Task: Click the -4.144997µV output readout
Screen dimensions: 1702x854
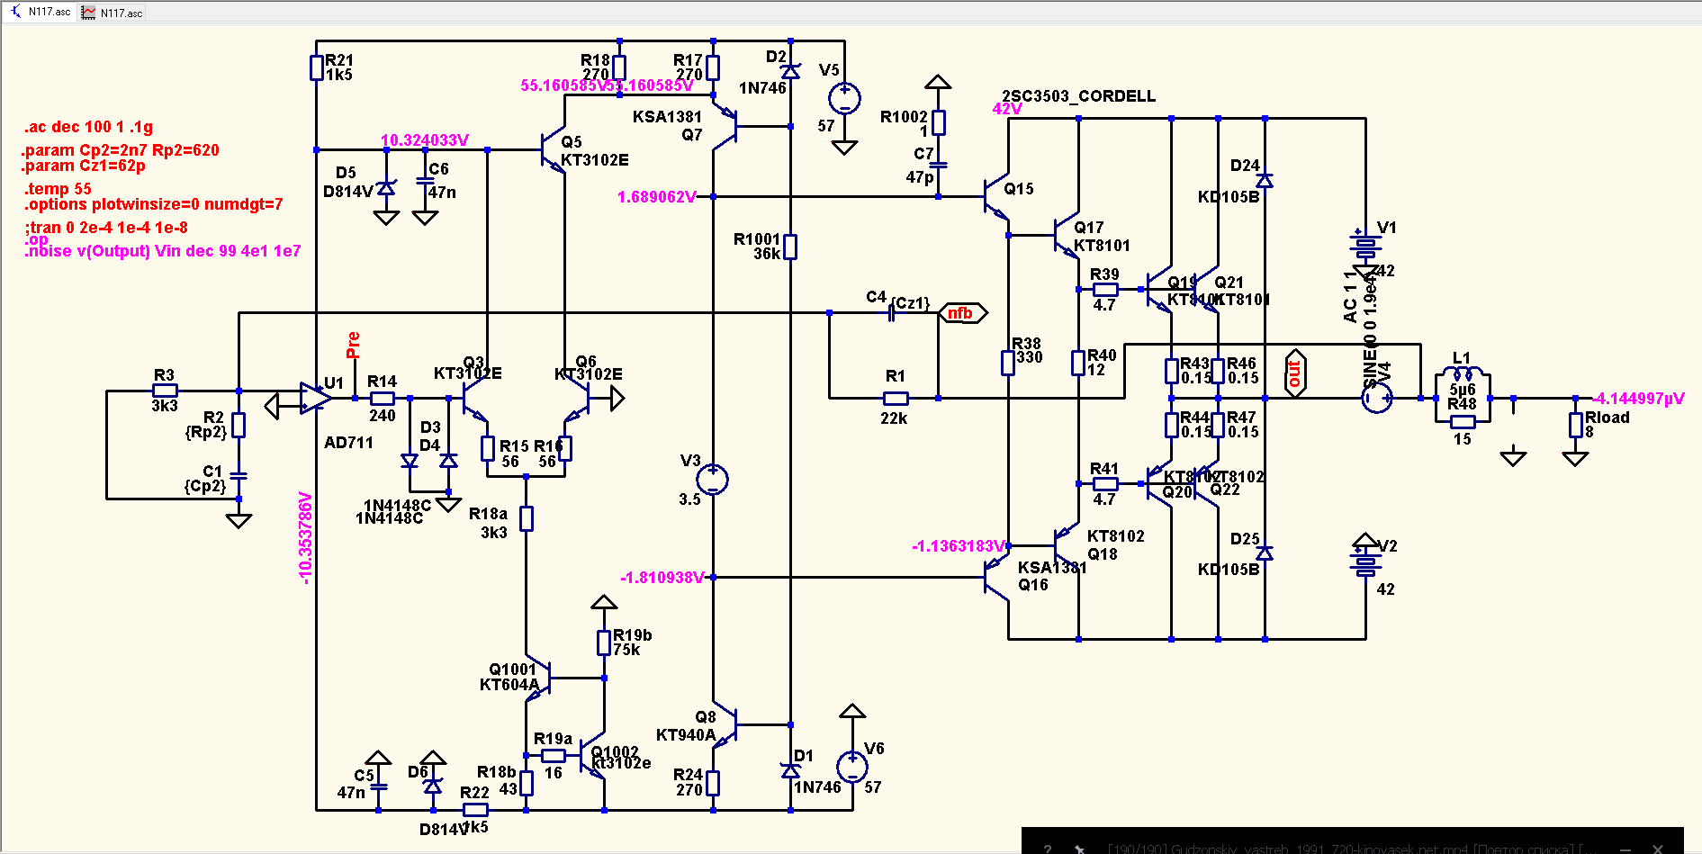Action: [1638, 399]
